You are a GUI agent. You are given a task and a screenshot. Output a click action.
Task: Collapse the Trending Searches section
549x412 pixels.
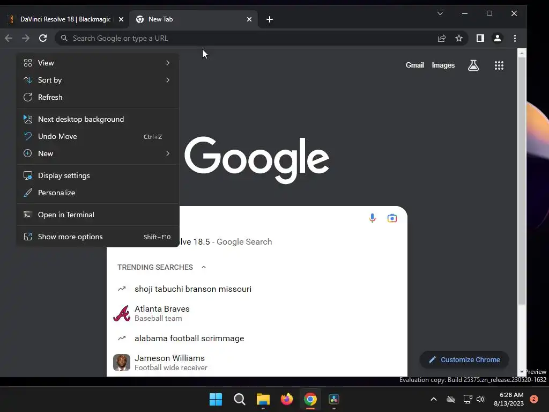click(204, 267)
